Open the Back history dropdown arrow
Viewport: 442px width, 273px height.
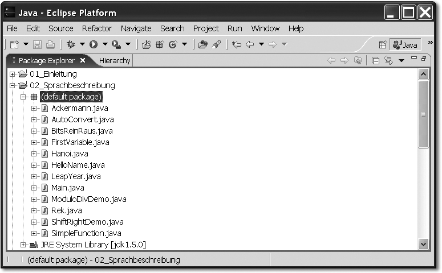[x=261, y=44]
